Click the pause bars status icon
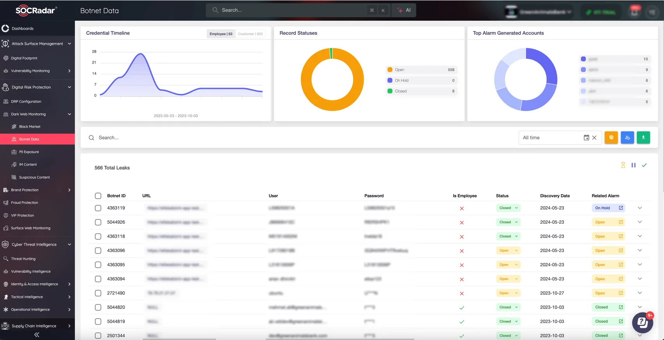This screenshot has height=340, width=664. (x=634, y=165)
